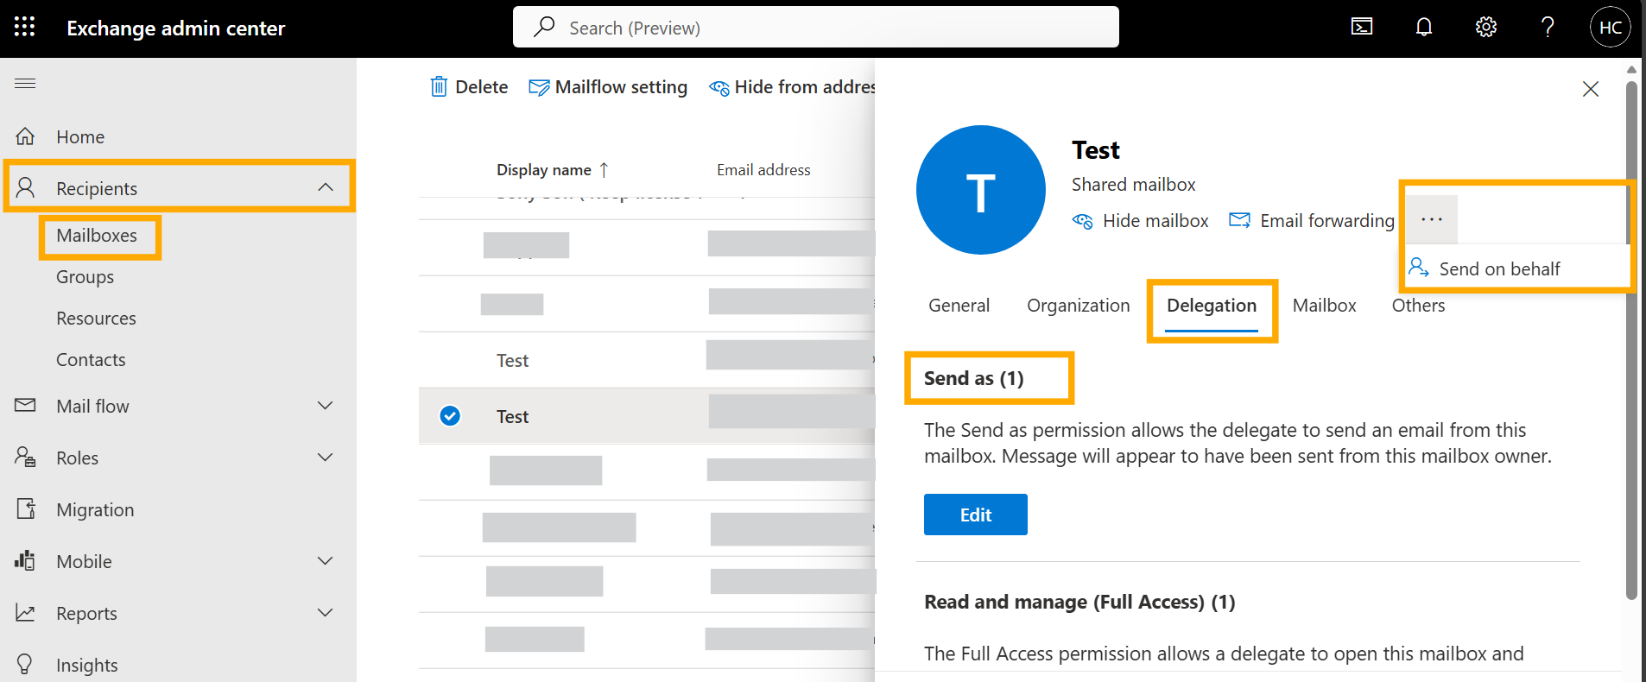This screenshot has width=1646, height=682.
Task: Expand the Roles section chevron
Action: 326,457
